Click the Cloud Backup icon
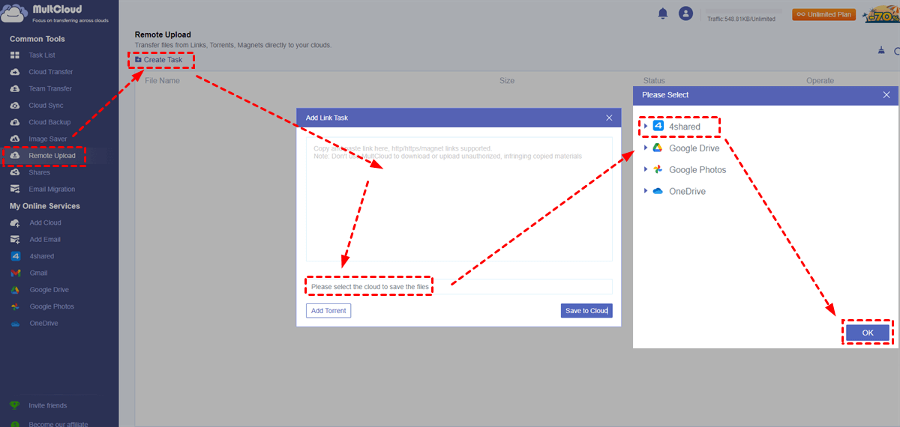This screenshot has height=427, width=900. (x=14, y=122)
